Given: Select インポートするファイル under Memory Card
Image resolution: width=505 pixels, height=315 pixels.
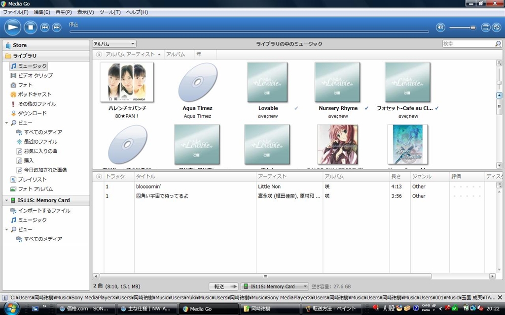Looking at the screenshot, I should pos(40,211).
